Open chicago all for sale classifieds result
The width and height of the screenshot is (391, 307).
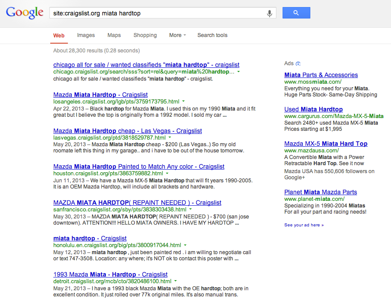point(146,65)
